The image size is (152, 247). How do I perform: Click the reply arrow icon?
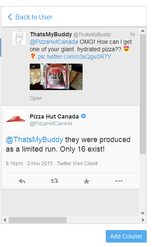(22, 181)
